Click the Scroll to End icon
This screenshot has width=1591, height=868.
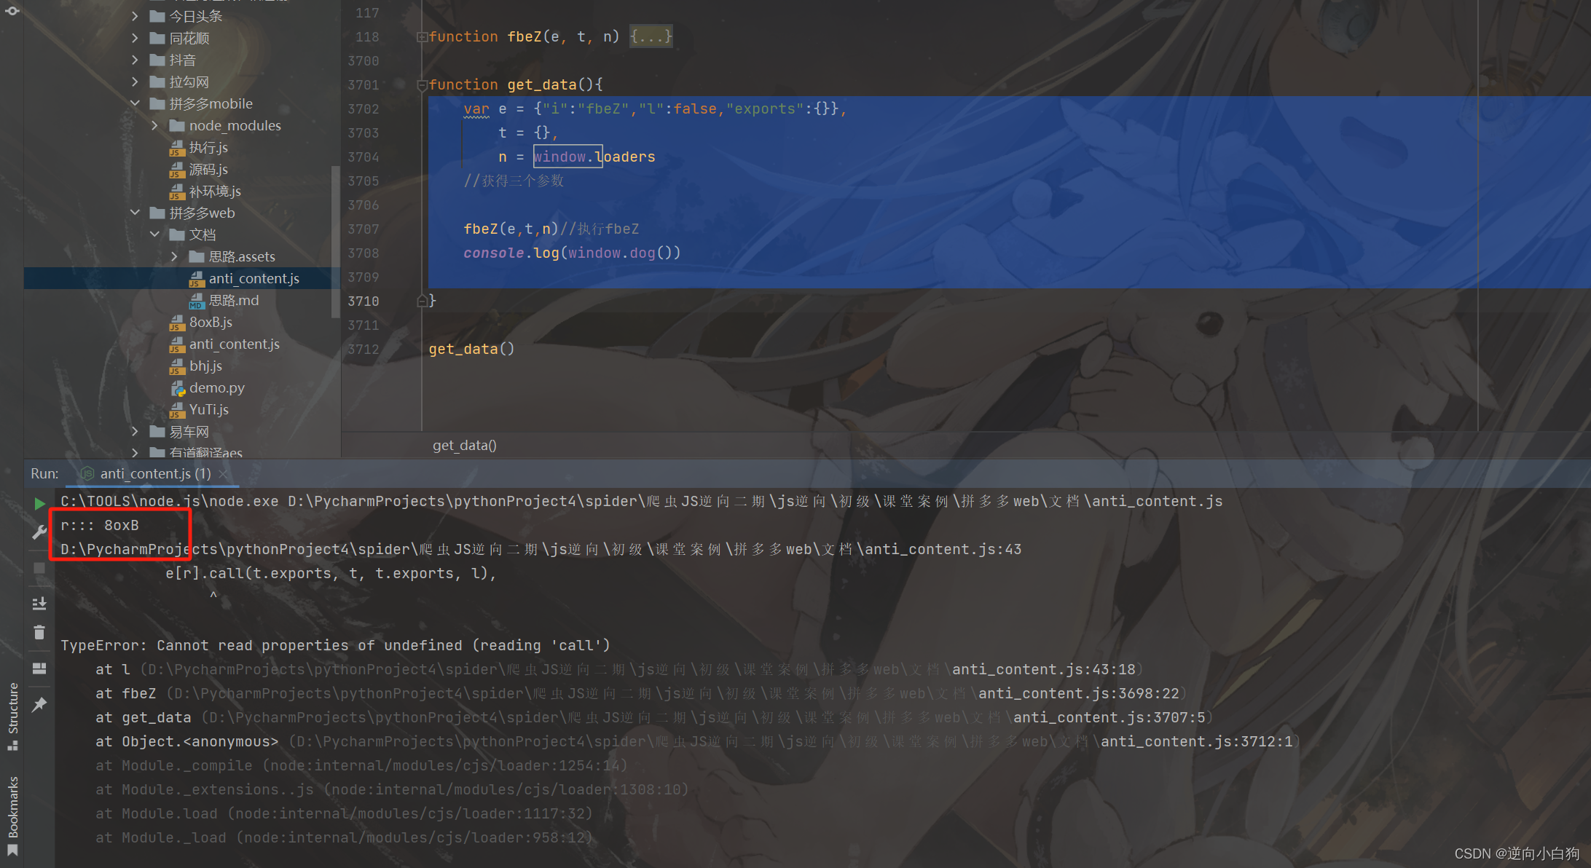tap(39, 603)
